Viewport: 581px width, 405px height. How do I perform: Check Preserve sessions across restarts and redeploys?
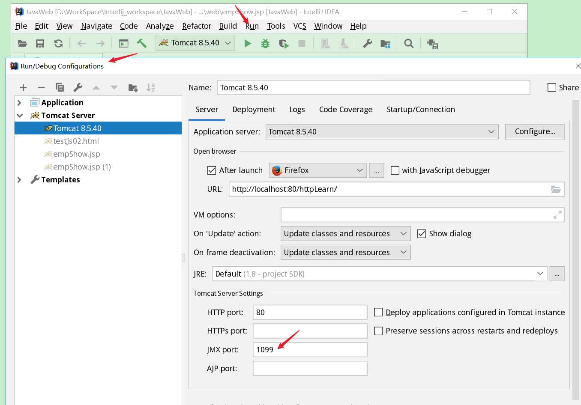tap(378, 331)
